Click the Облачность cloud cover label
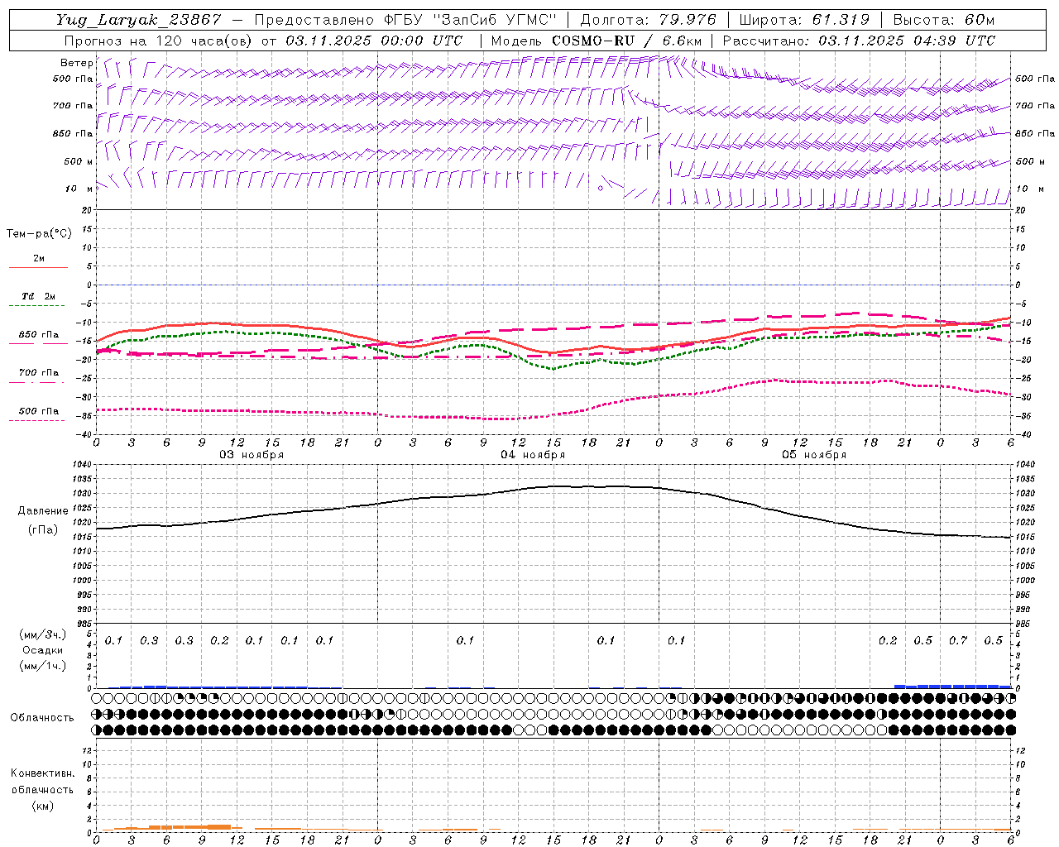 coord(42,718)
